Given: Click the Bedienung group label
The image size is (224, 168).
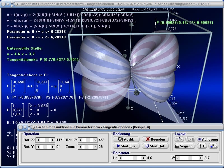Looking at the screenshot, I should coord(122,134).
